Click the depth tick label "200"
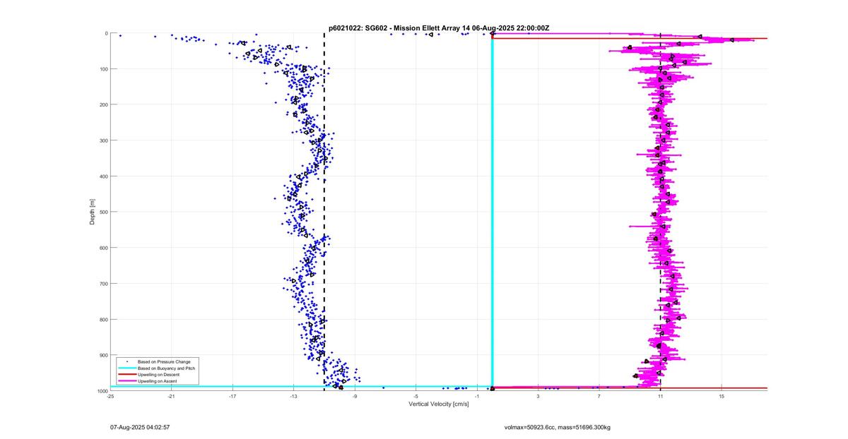848x439 pixels. 103,104
